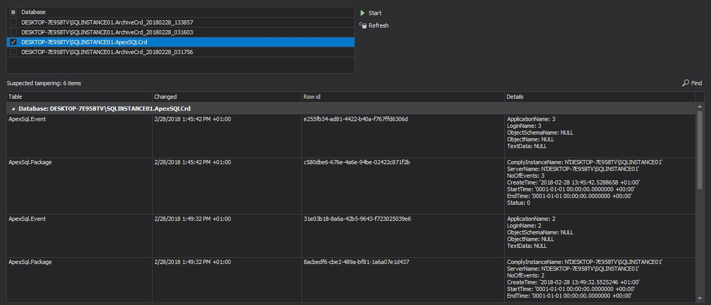Click the 'Suspected tampering: 6 items' label
Image resolution: width=711 pixels, height=305 pixels.
click(x=44, y=83)
